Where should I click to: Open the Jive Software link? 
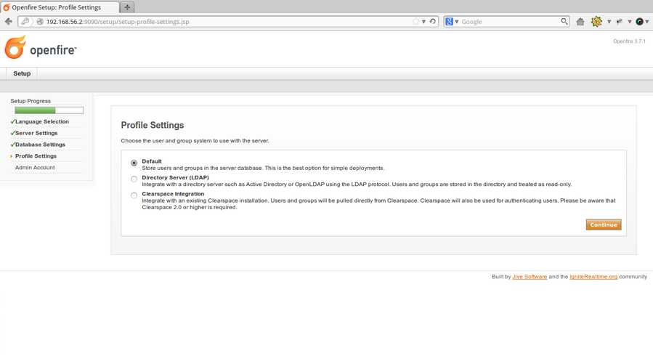[530, 277]
